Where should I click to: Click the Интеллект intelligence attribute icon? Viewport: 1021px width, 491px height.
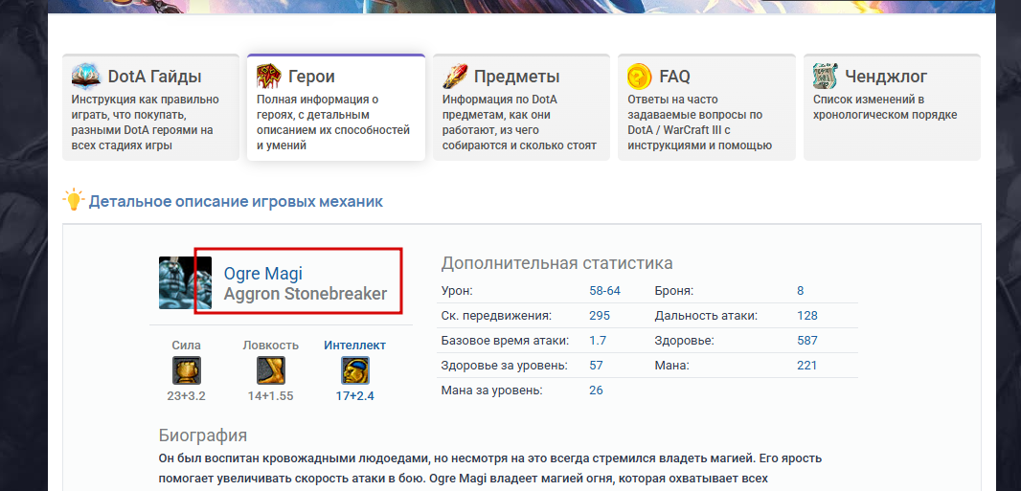pyautogui.click(x=355, y=370)
